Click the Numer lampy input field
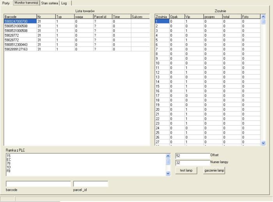 (x=192, y=163)
